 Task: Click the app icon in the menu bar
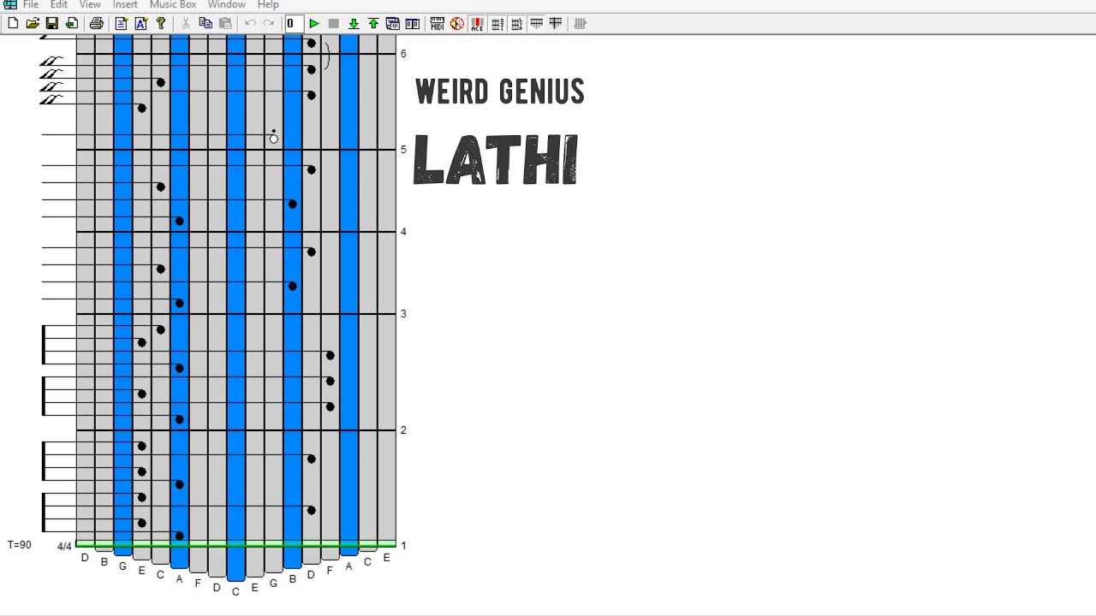click(x=9, y=4)
